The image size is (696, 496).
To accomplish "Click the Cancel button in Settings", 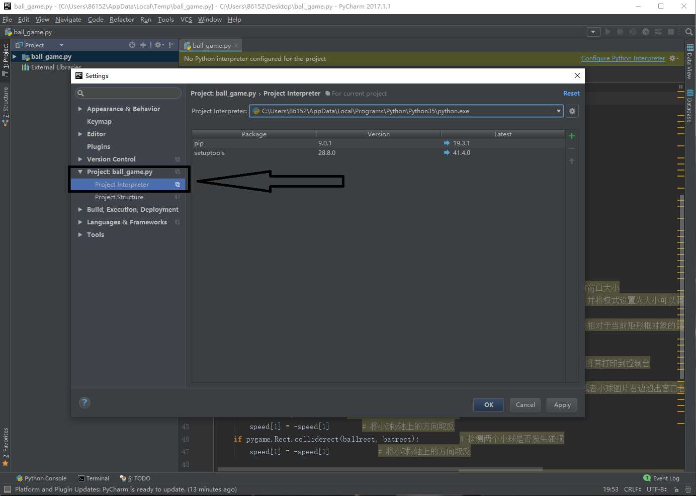I will (x=525, y=405).
